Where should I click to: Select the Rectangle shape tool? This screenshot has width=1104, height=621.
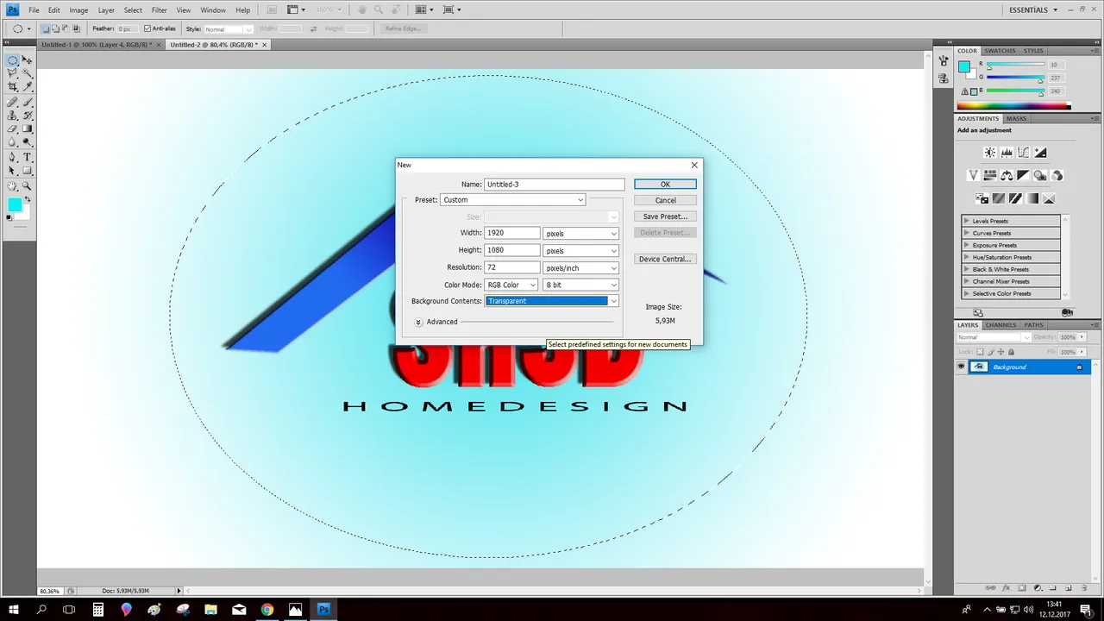click(27, 170)
